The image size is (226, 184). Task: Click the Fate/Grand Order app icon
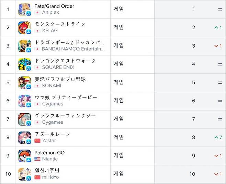24,9
